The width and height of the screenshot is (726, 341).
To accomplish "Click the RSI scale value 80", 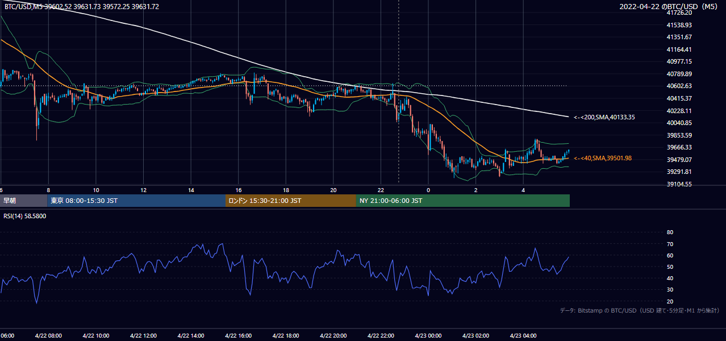I will pos(670,232).
